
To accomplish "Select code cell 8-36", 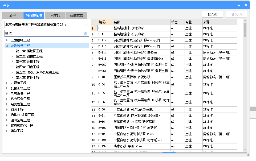I will pos(105,102).
